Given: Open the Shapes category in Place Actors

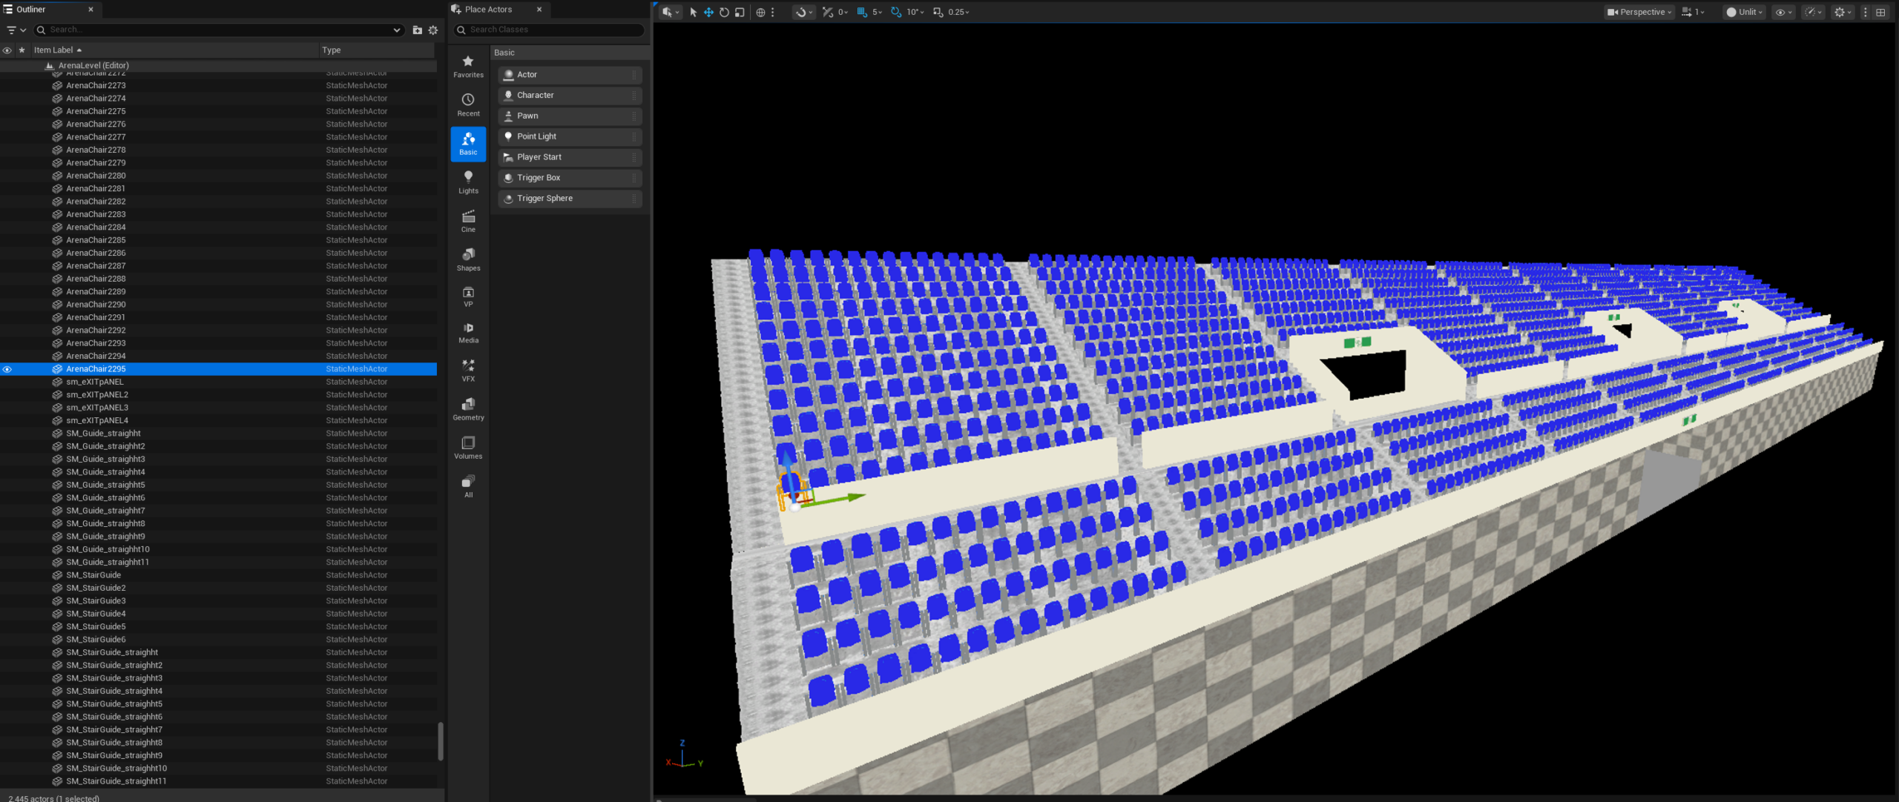Looking at the screenshot, I should tap(468, 259).
